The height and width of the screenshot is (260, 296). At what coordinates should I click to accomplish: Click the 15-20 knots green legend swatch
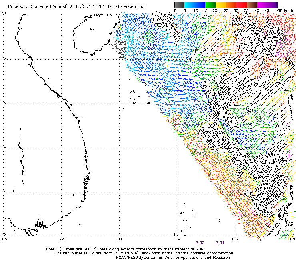(x=210, y=5)
